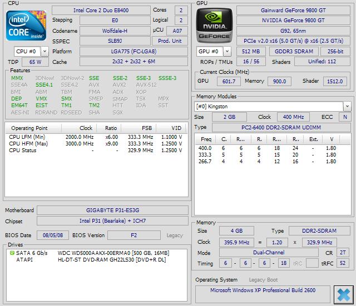This screenshot has width=356, height=306.
Task: Click the ECC value N field
Action: click(x=345, y=117)
